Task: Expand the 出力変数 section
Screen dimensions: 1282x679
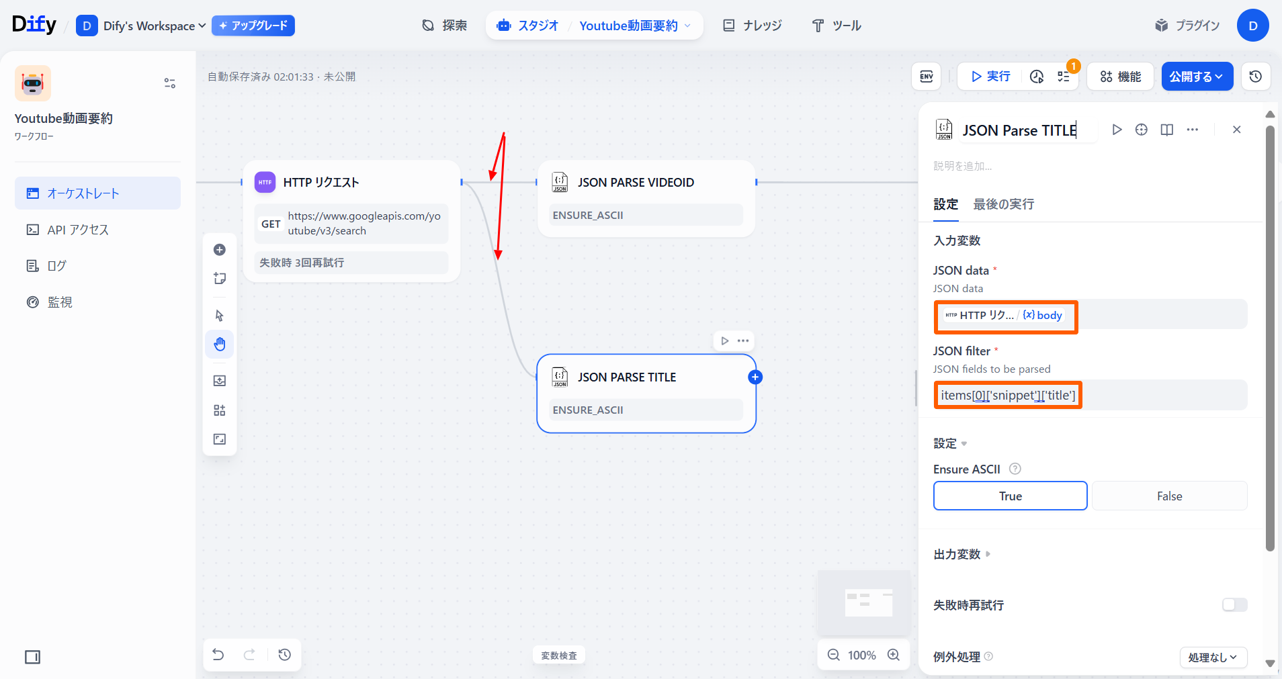Action: click(961, 554)
